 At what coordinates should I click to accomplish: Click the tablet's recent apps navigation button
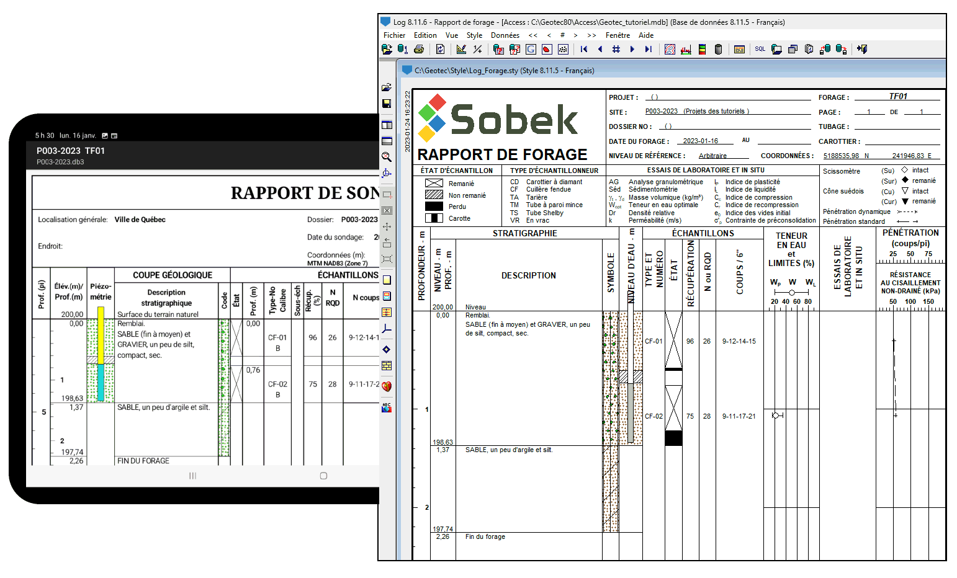(192, 476)
